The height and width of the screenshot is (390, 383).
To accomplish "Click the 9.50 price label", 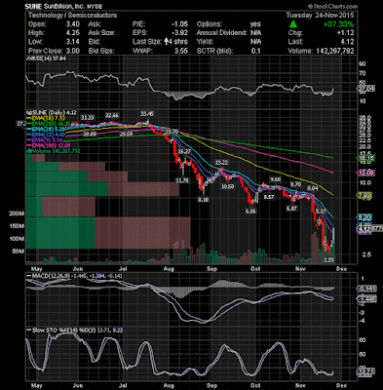I will [x=276, y=179].
